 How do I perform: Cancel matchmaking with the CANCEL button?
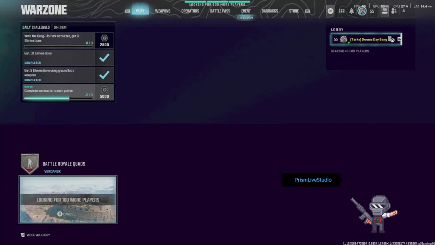coord(66,214)
